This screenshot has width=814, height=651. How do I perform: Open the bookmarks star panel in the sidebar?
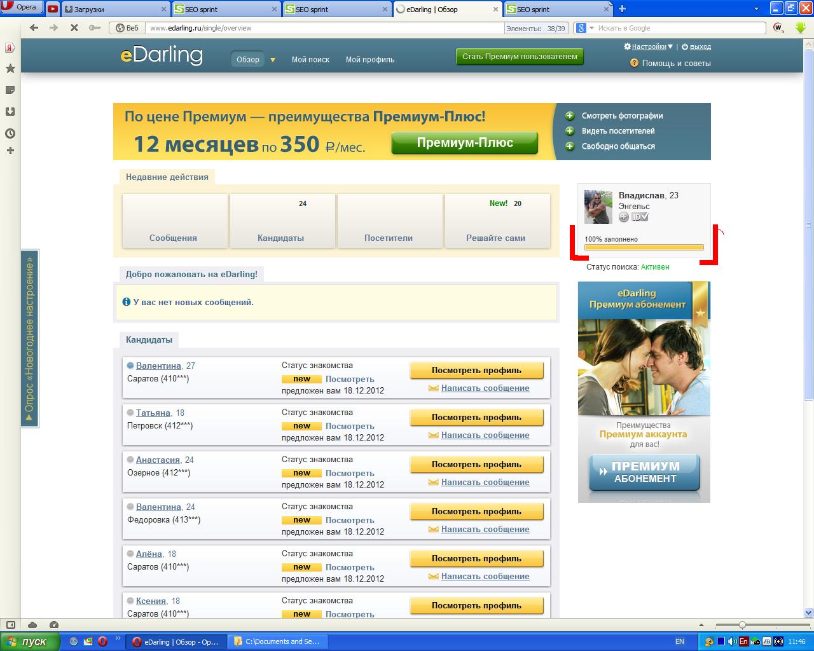coord(10,69)
